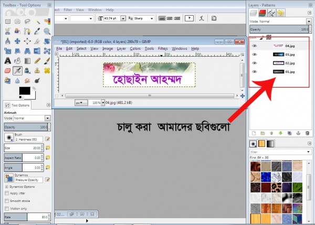Select the Zoom magnifier tool

[x=47, y=31]
